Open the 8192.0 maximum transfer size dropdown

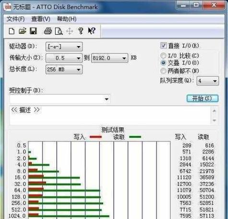pos(109,58)
